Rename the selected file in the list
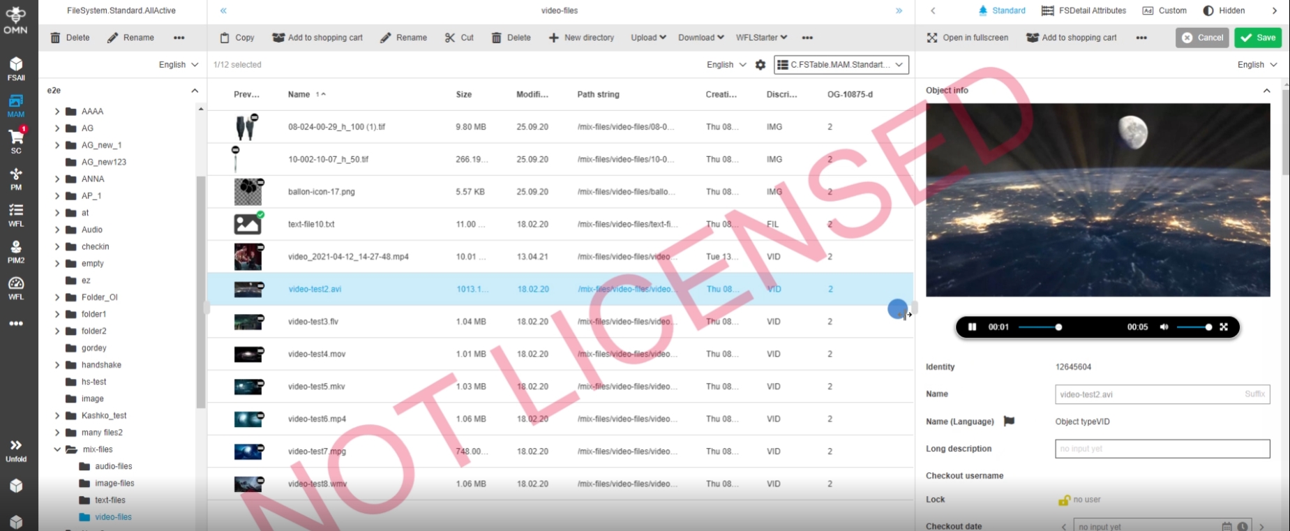This screenshot has height=531, width=1290. pos(403,38)
